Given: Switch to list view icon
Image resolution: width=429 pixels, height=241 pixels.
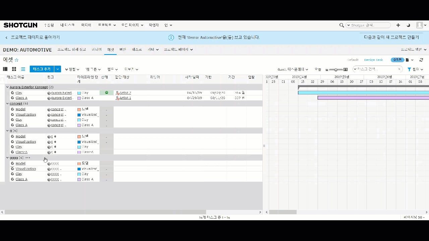Looking at the screenshot, I should tap(22, 69).
